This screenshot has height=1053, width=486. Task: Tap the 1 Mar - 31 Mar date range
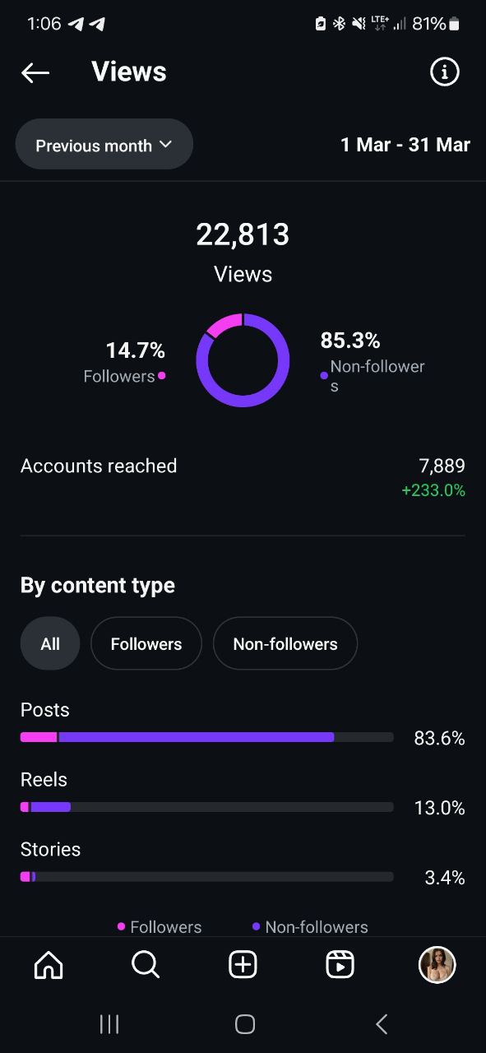click(405, 145)
